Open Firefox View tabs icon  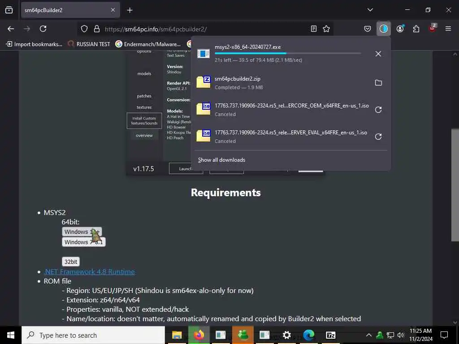click(x=9, y=10)
